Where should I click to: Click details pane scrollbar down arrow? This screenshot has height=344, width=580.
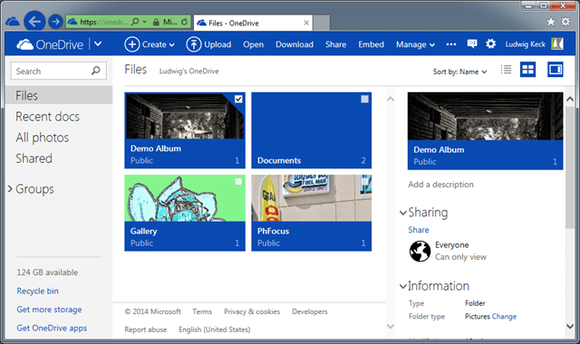[x=570, y=326]
